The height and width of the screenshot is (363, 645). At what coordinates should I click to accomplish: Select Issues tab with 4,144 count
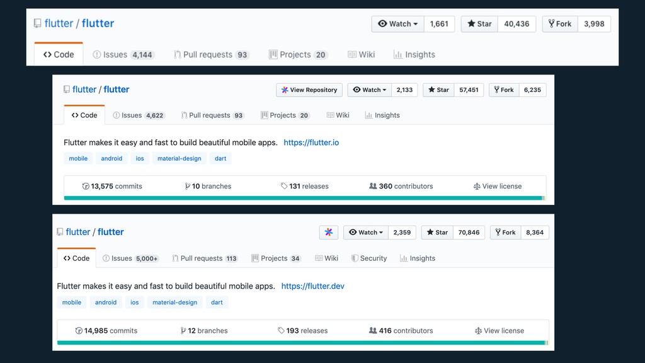click(123, 54)
